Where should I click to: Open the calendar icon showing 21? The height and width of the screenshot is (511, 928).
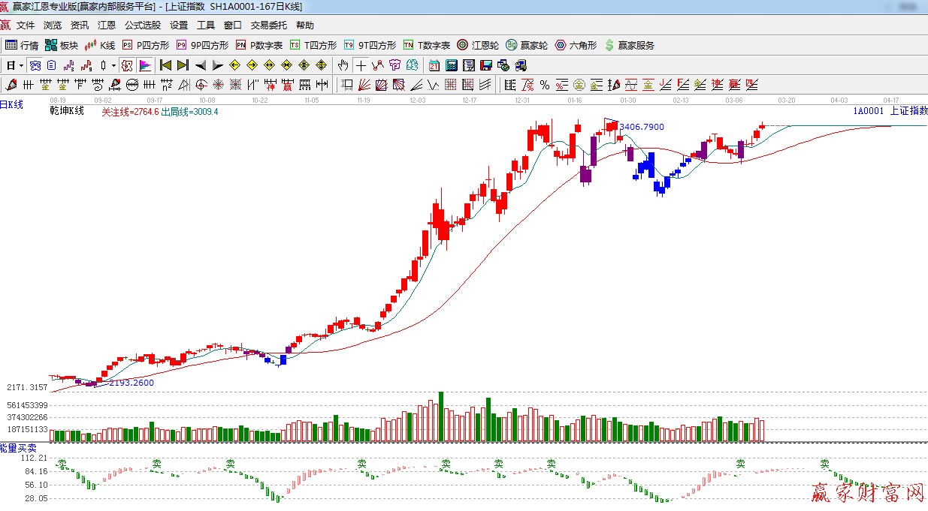tap(434, 65)
